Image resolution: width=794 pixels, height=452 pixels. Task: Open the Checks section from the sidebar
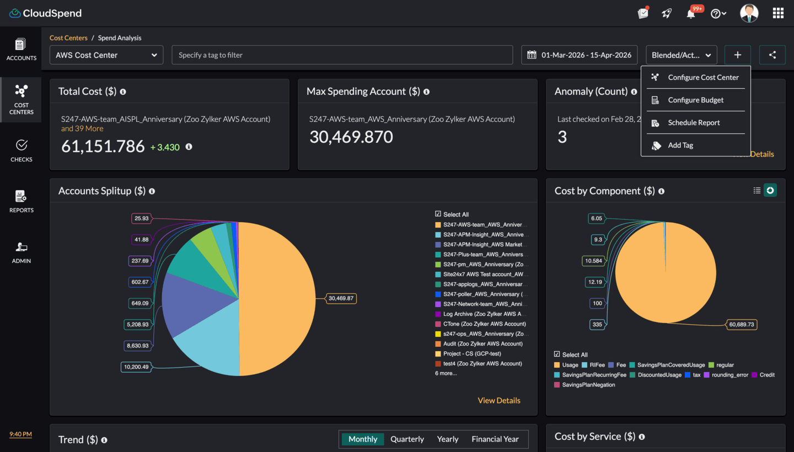pos(22,150)
